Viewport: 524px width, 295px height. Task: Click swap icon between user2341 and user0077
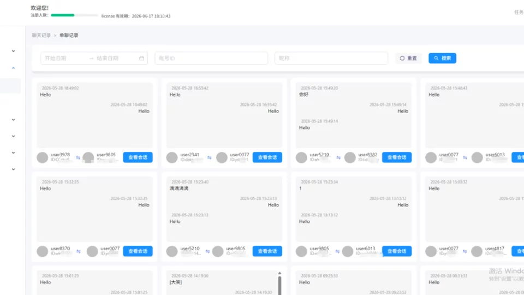[209, 157]
